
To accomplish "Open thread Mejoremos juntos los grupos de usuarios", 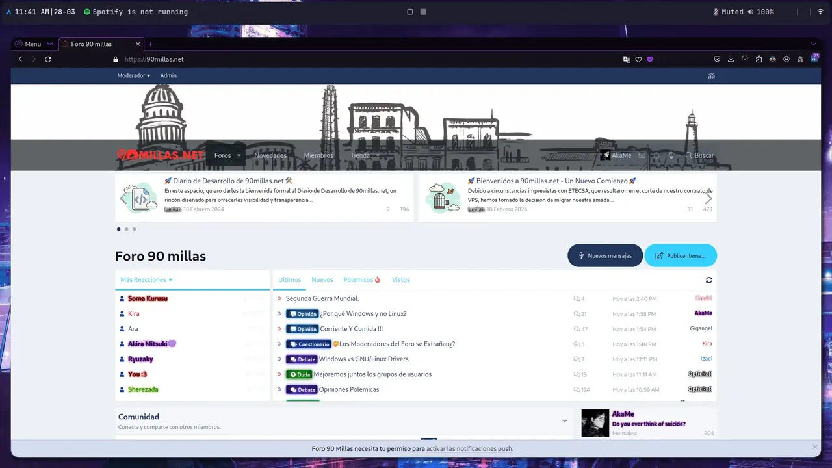I will 372,374.
